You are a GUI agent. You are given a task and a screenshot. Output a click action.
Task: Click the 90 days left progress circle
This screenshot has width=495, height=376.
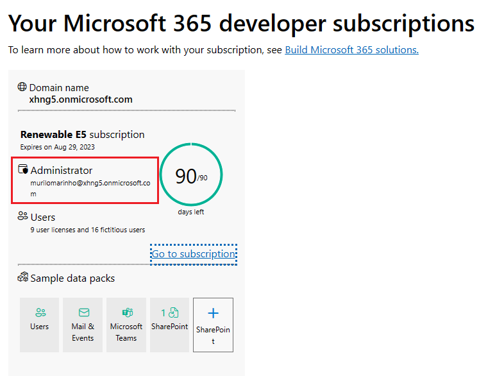[x=191, y=175]
